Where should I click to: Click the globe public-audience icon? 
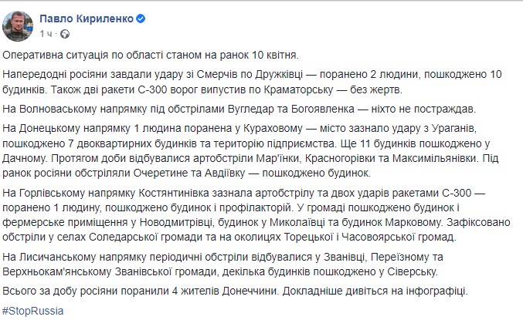(66, 35)
